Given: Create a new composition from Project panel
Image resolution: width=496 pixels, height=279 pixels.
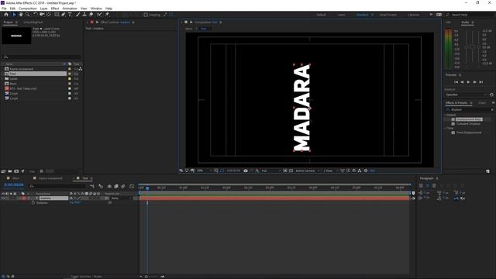Looking at the screenshot, I should pyautogui.click(x=16, y=171).
